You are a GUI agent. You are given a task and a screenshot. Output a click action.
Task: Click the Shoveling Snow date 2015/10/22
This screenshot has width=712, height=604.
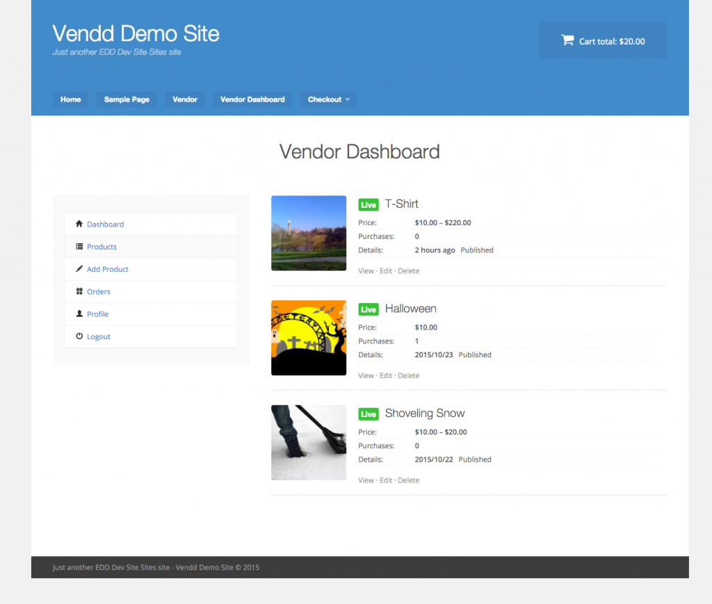click(x=434, y=459)
